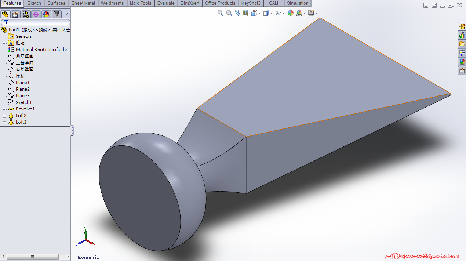
Task: Select the Zoom to Area tool
Action: [229, 13]
